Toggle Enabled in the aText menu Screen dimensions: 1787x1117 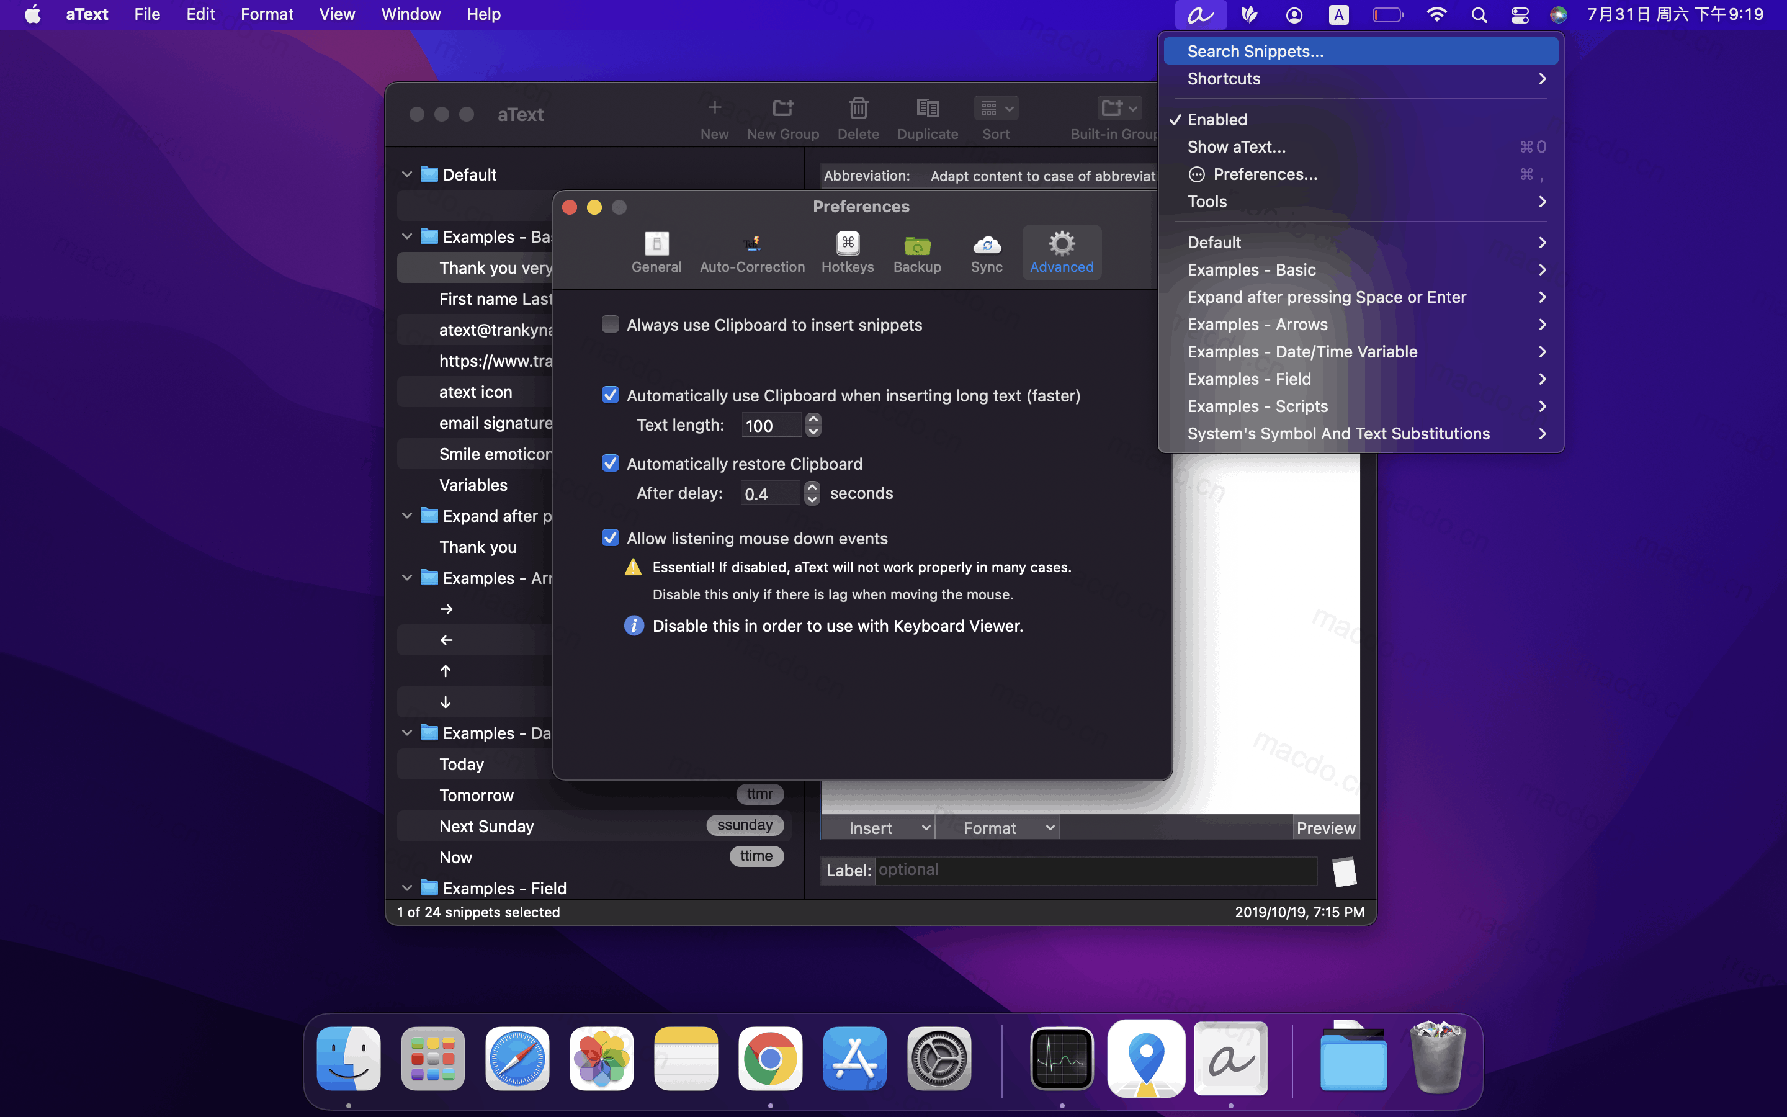tap(1360, 120)
